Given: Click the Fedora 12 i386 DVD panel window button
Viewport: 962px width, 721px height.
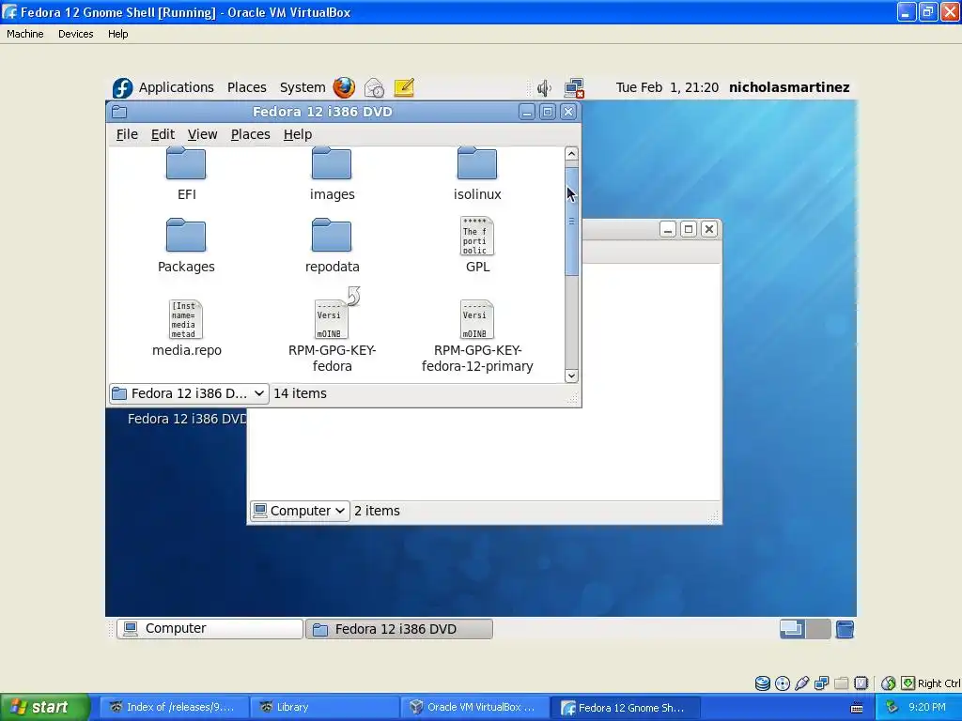Looking at the screenshot, I should pos(398,629).
